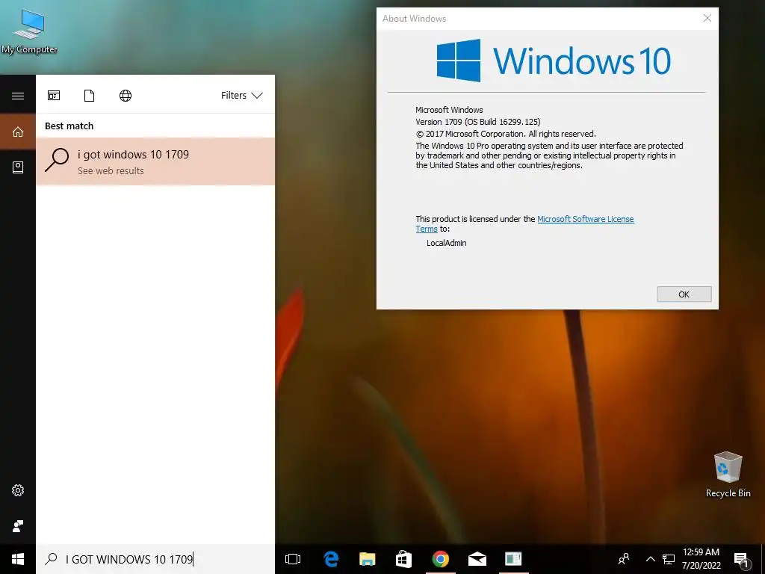Open the clock showing 12:59 AM

click(x=701, y=559)
